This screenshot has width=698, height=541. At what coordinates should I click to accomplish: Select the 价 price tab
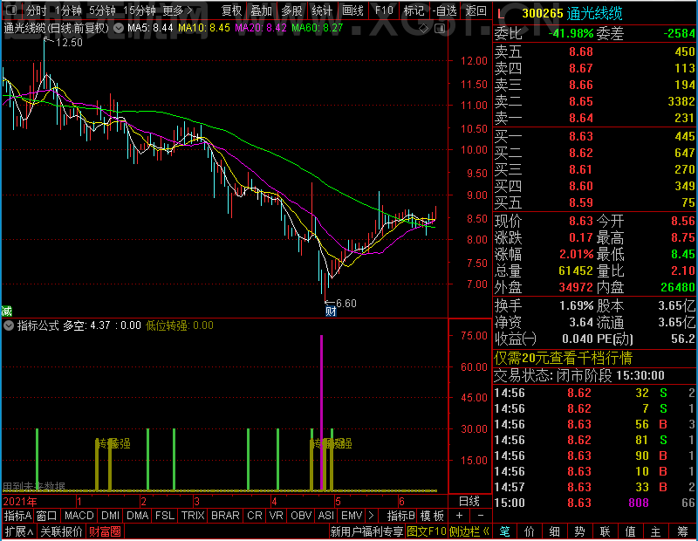click(x=530, y=531)
